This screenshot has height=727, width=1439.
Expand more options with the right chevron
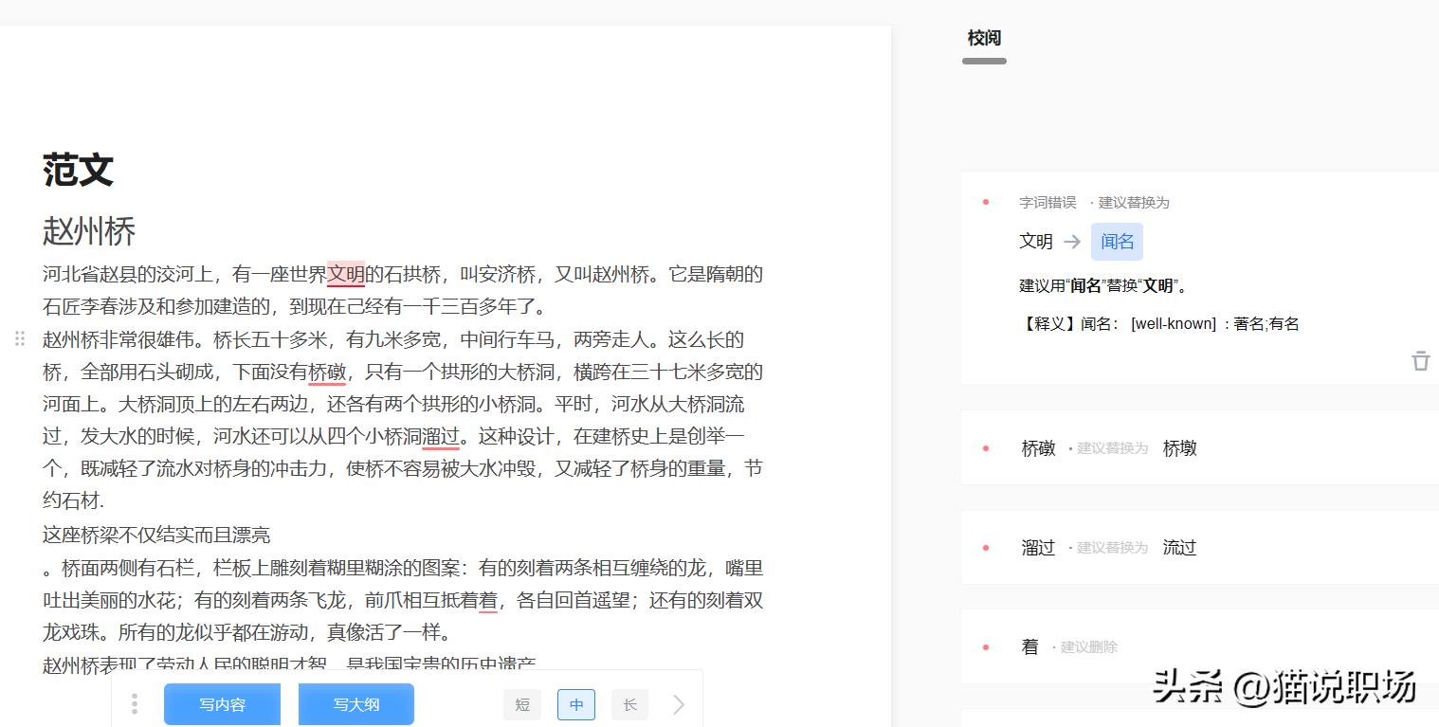pyautogui.click(x=677, y=704)
